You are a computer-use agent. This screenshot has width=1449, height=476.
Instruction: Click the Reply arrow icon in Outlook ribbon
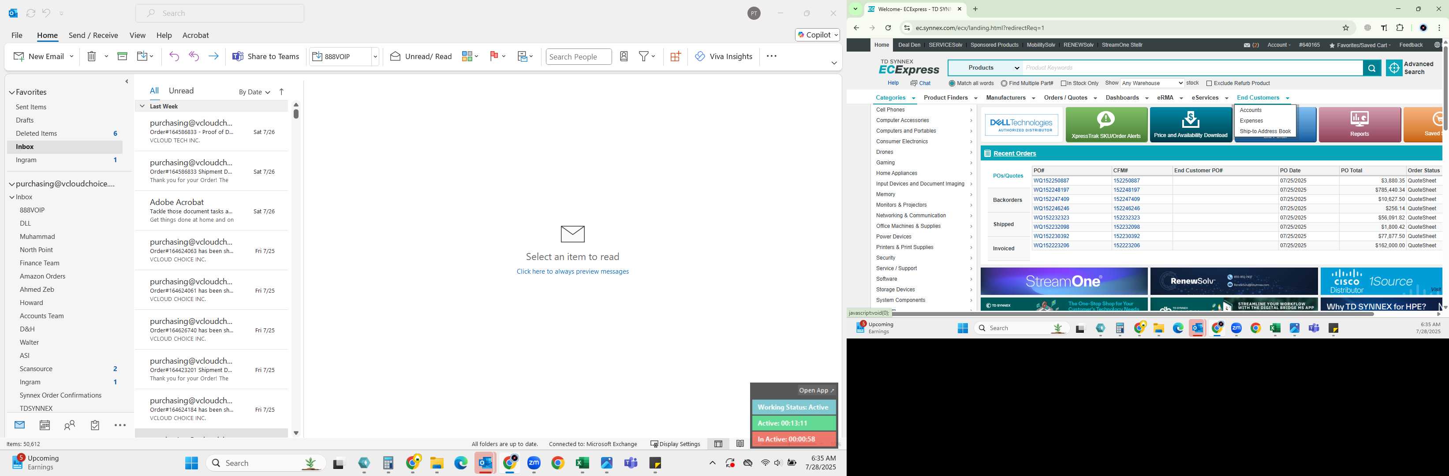[x=174, y=56]
